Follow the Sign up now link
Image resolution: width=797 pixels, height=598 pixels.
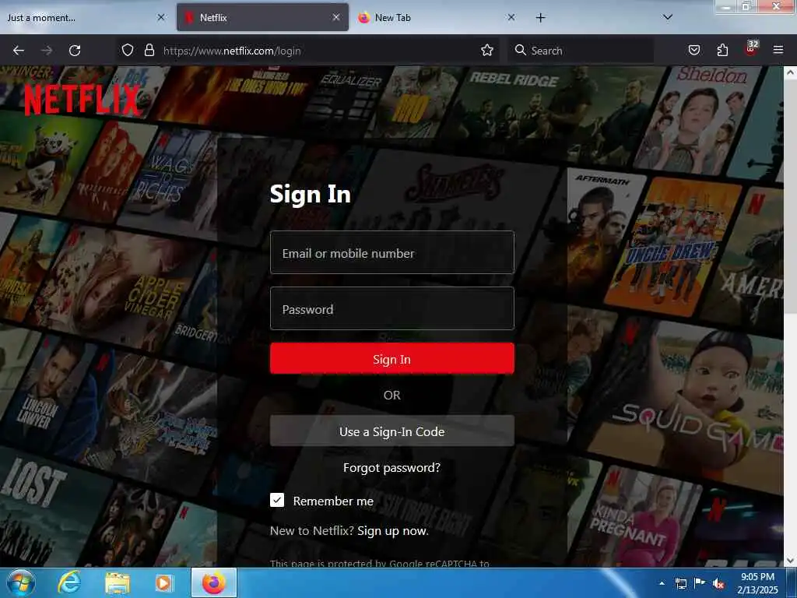coord(393,531)
